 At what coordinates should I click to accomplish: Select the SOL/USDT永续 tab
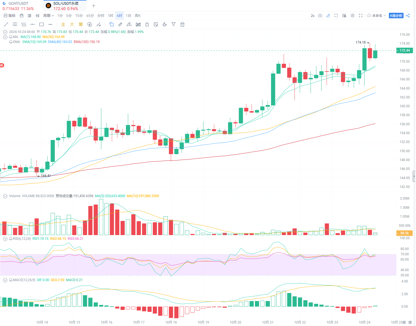pyautogui.click(x=65, y=6)
